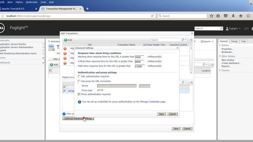Image resolution: width=253 pixels, height=142 pixels.
Task: Open the browser Bookmarks menu
Action: pos(32,2)
